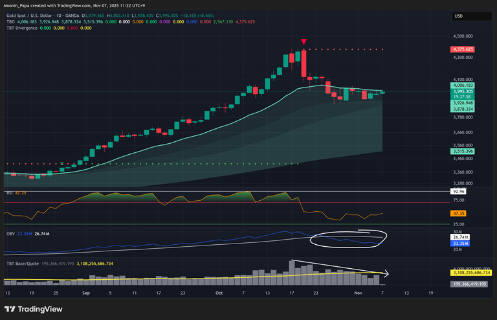Click the blue 23.35M OBV axis label
Viewport: 497px width, 320px height.
click(458, 243)
